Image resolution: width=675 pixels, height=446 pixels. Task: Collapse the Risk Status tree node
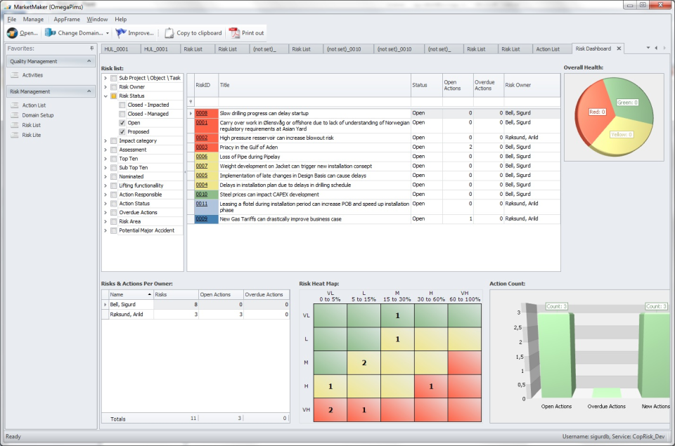[x=105, y=96]
